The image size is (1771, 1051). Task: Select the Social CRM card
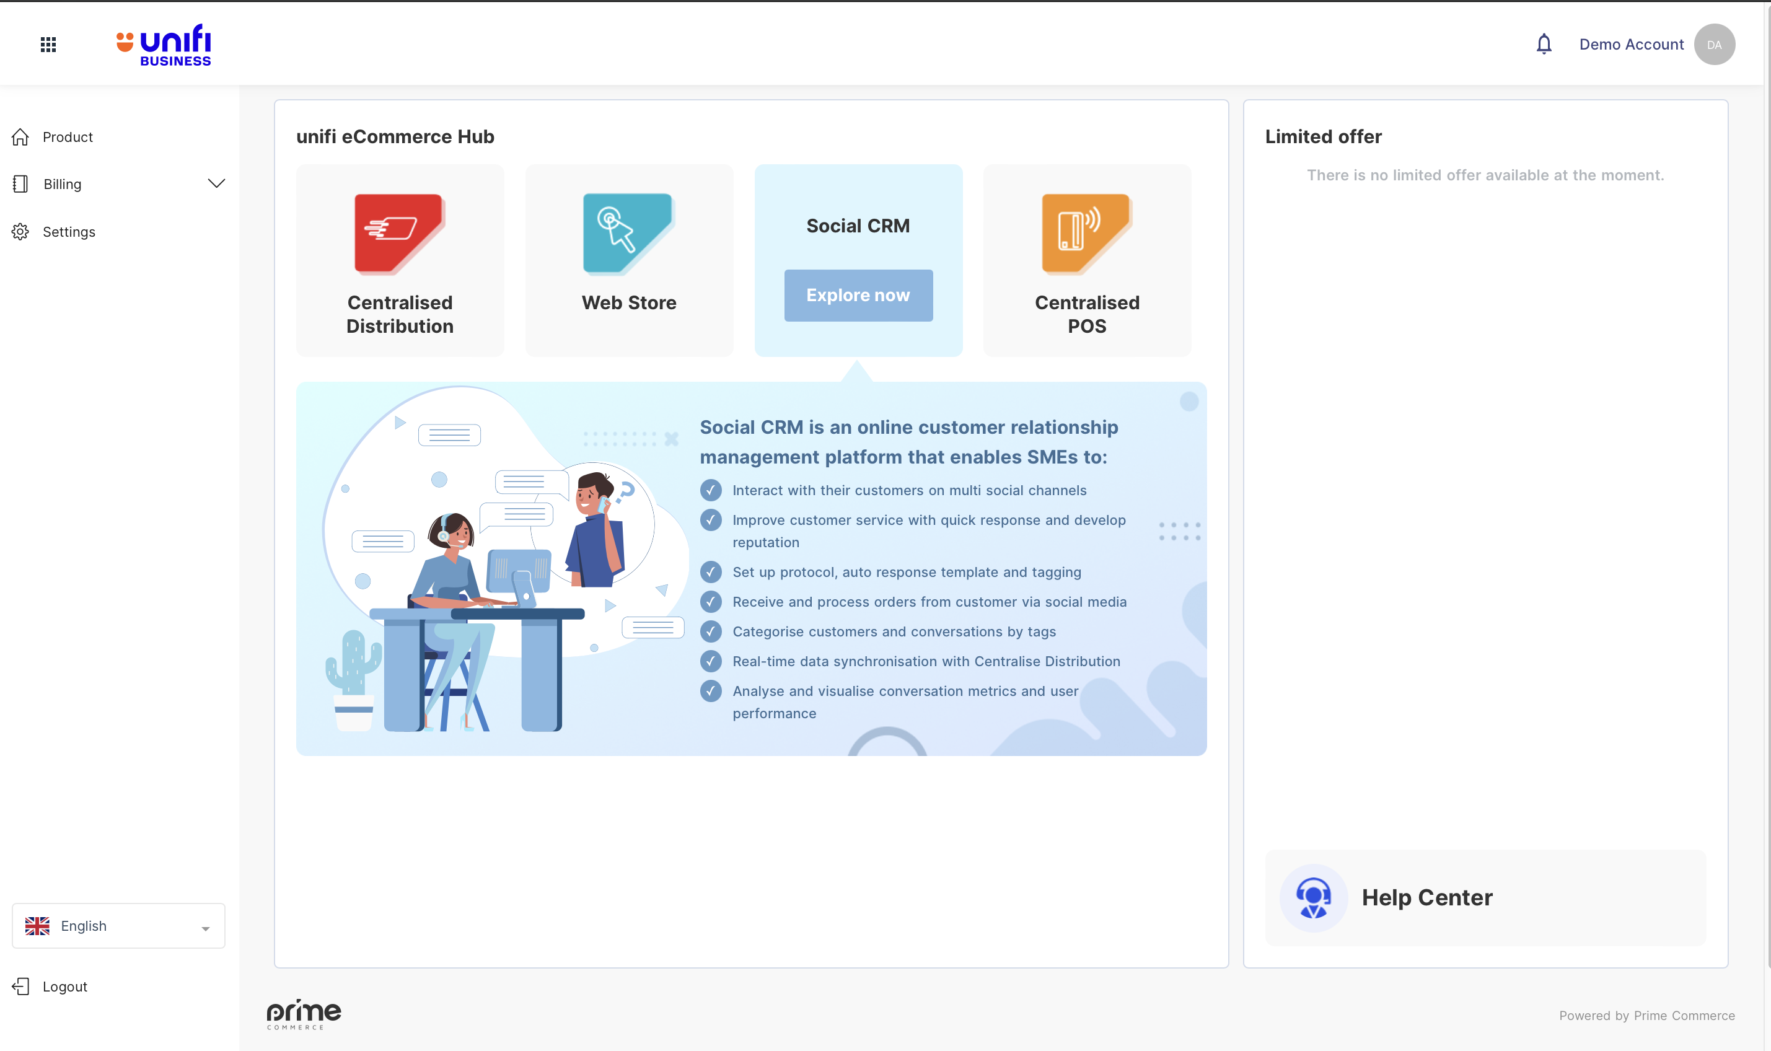858,226
